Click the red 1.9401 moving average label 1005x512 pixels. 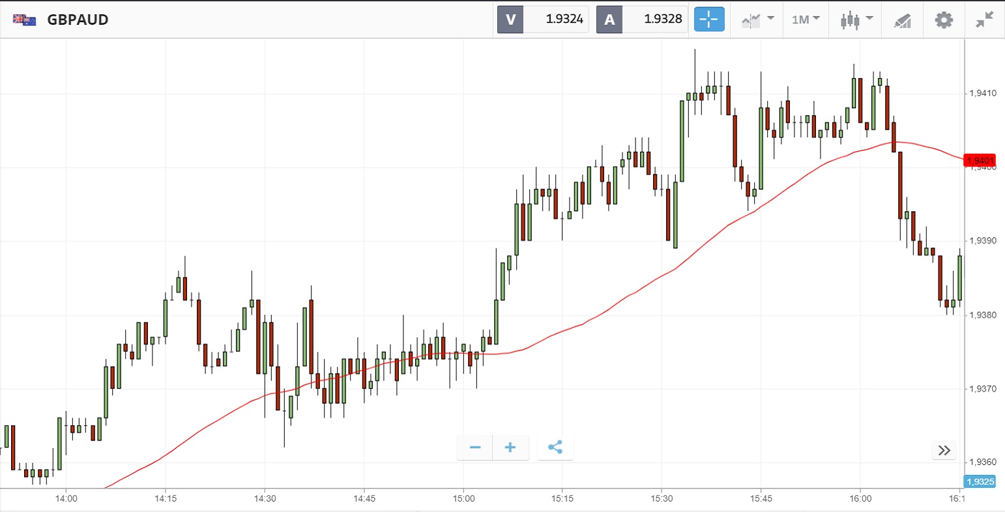pyautogui.click(x=980, y=160)
